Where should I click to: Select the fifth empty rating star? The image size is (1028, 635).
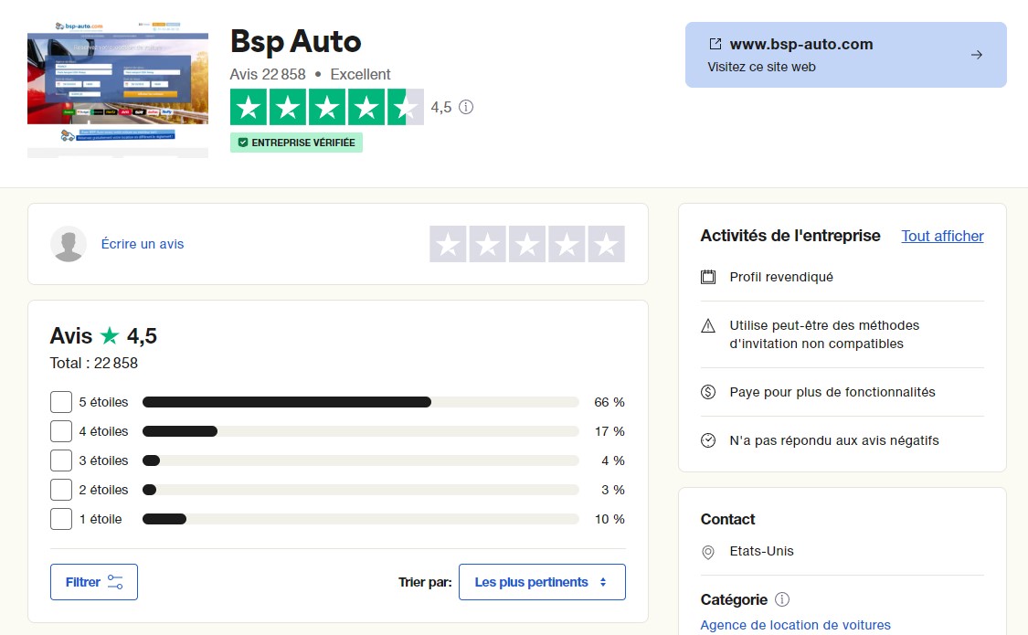tap(607, 244)
